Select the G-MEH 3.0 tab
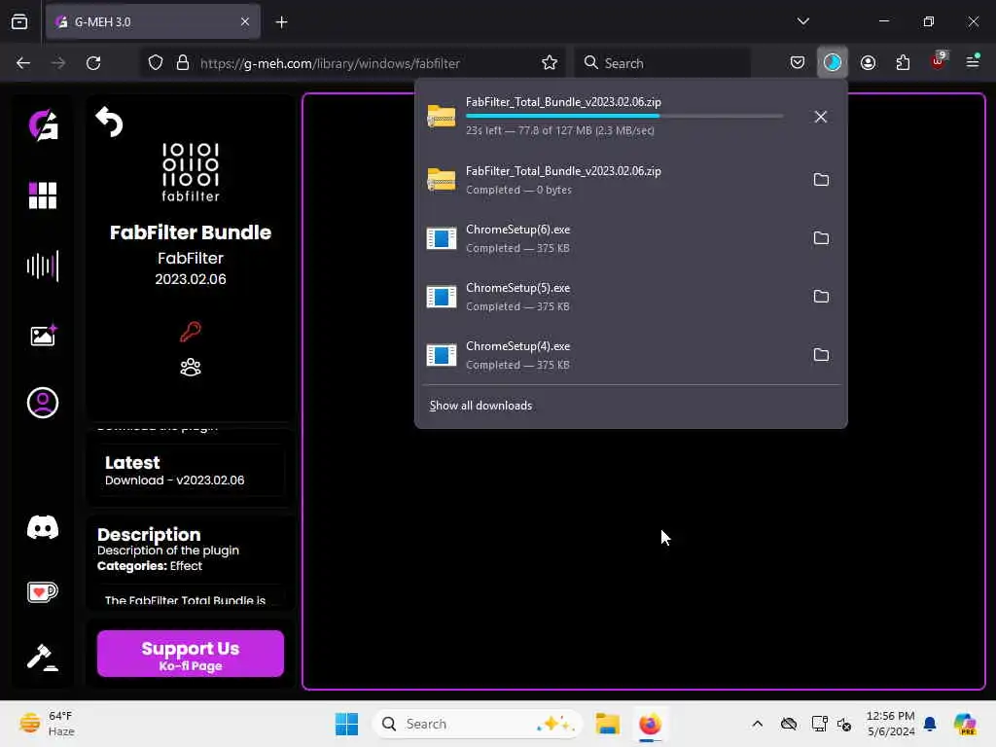Image resolution: width=996 pixels, height=747 pixels. tap(153, 22)
